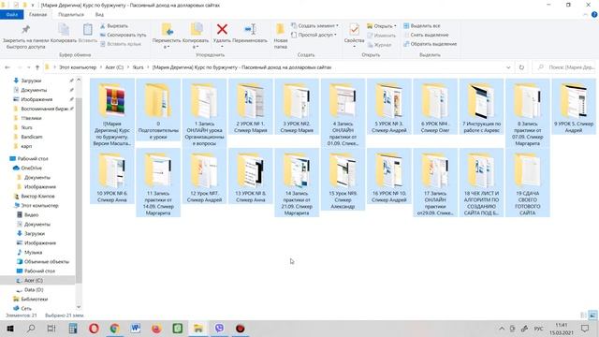
Task: Click the red Delete icon
Action: pos(222,29)
